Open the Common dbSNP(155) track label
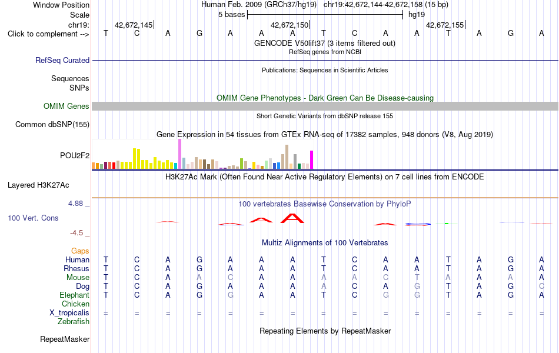Image resolution: width=559 pixels, height=353 pixels. tap(52, 125)
